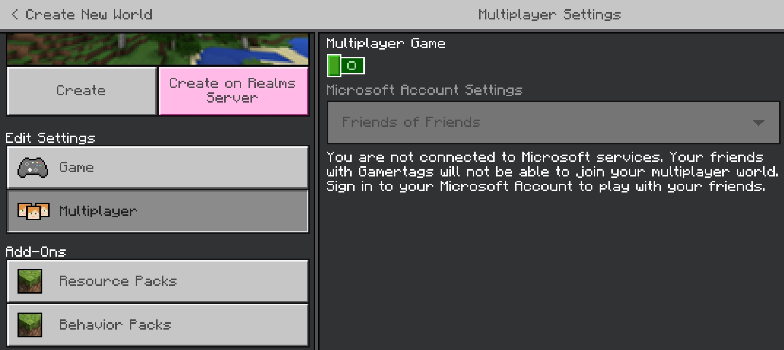This screenshot has width=784, height=350.
Task: Click the Create button
Action: coord(82,91)
